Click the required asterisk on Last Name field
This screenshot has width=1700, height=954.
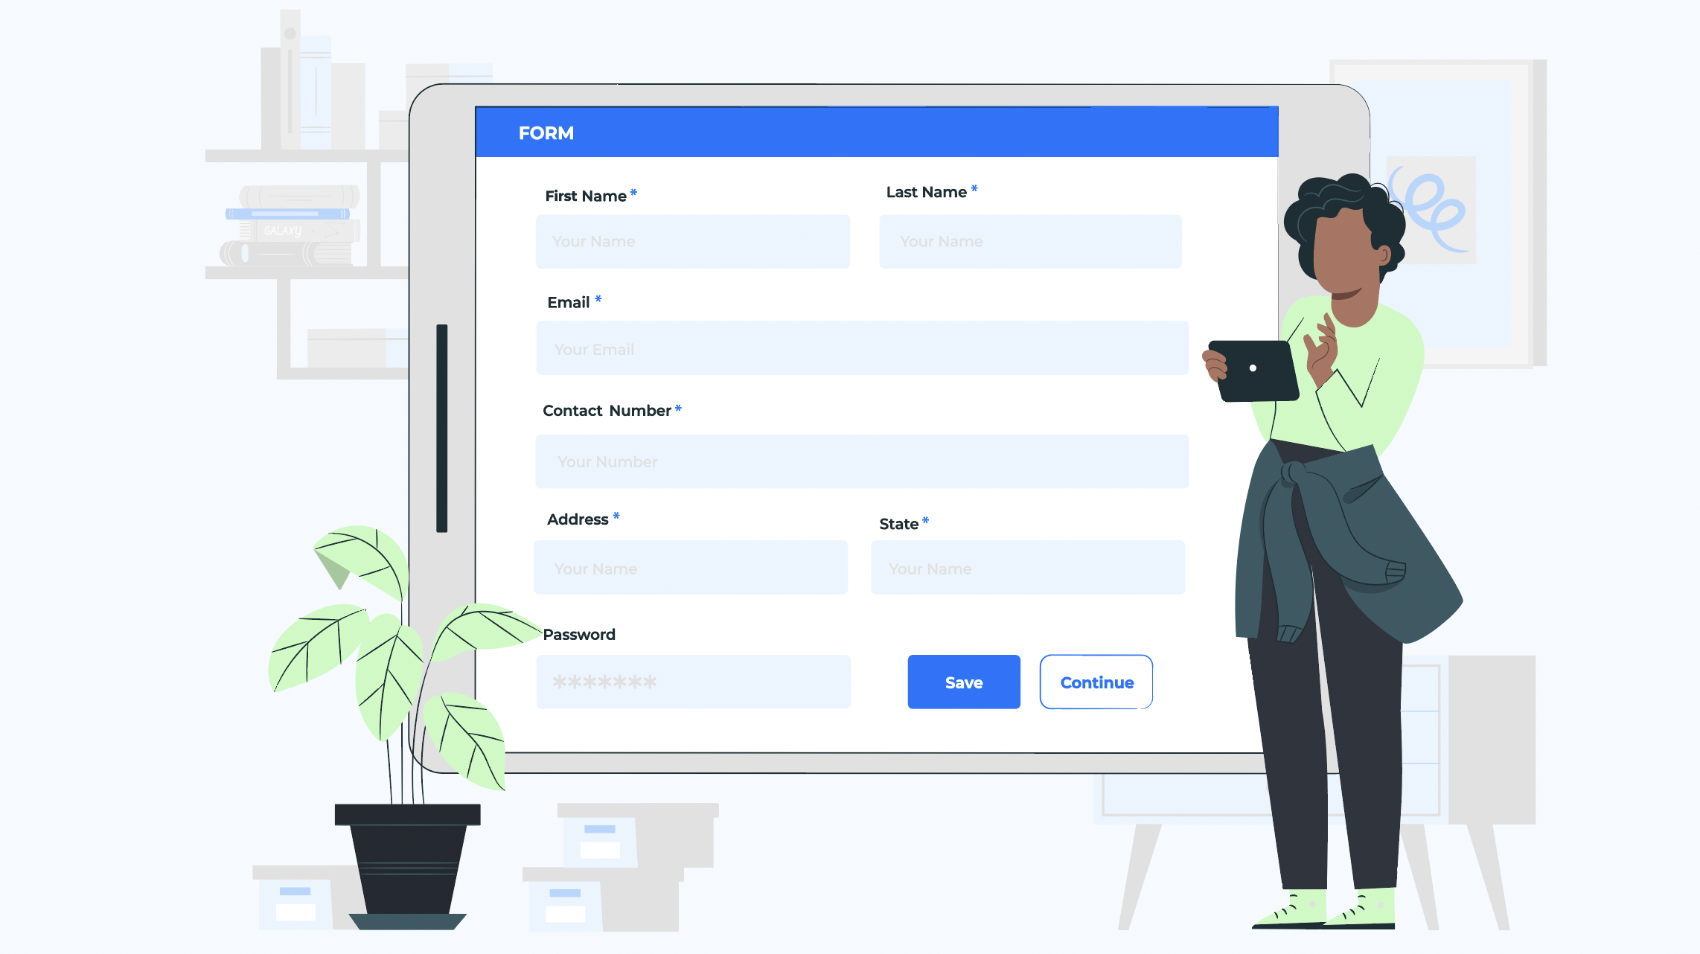click(x=975, y=189)
